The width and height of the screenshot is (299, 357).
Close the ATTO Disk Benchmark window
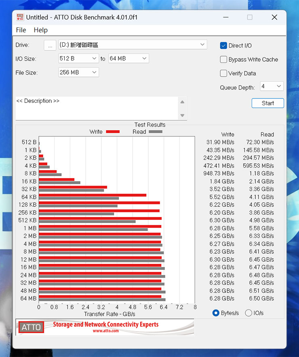[274, 17]
